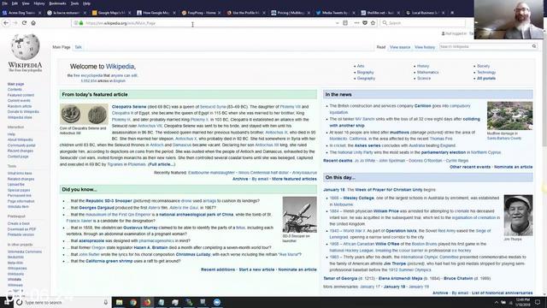Show hidden system tray icons
Image resolution: width=547 pixels, height=308 pixels.
click(496, 302)
